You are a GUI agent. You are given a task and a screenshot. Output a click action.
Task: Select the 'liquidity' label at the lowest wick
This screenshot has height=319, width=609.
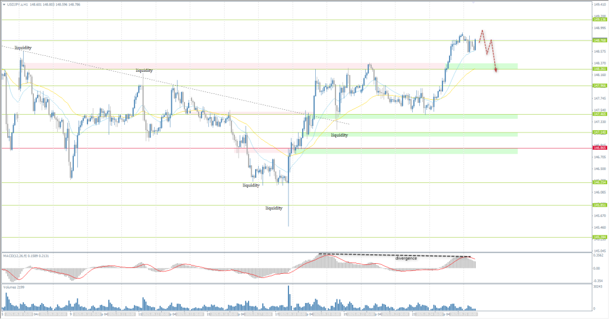[274, 208]
